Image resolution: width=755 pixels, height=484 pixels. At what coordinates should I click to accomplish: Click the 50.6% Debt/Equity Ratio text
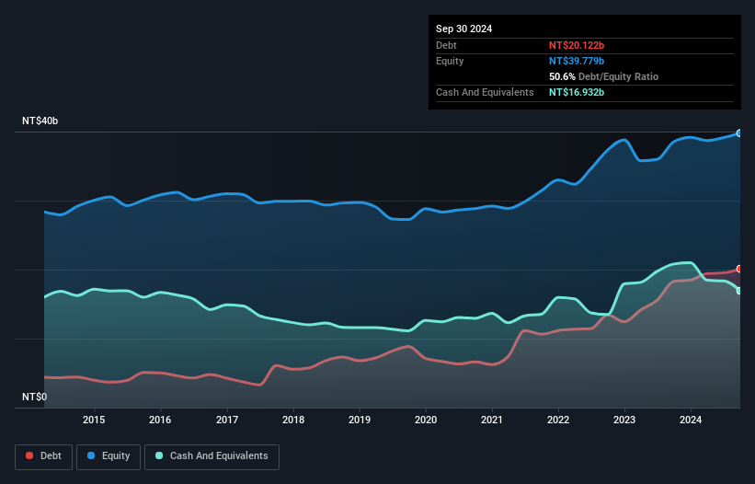[603, 76]
